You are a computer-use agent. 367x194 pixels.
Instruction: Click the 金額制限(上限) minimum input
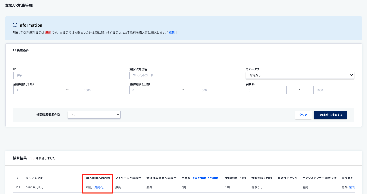[150, 90]
